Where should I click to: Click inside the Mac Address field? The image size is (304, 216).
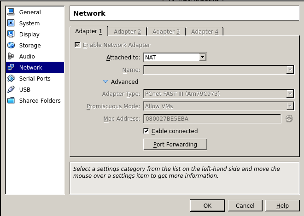pyautogui.click(x=212, y=119)
